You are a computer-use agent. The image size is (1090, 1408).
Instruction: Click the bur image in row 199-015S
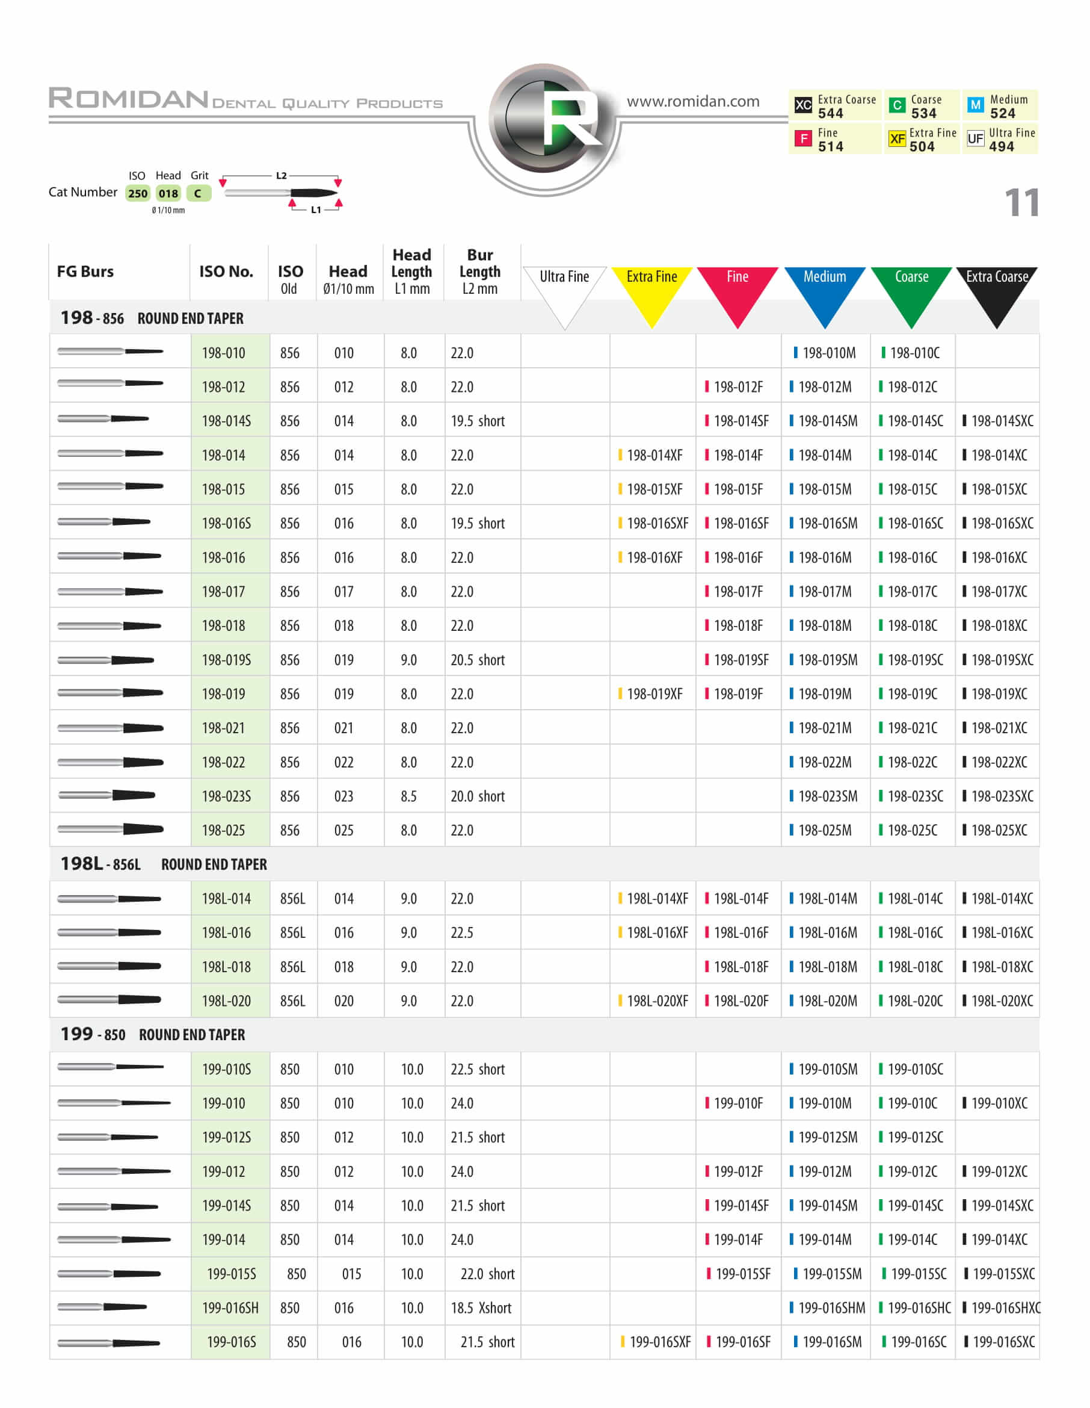click(109, 1274)
